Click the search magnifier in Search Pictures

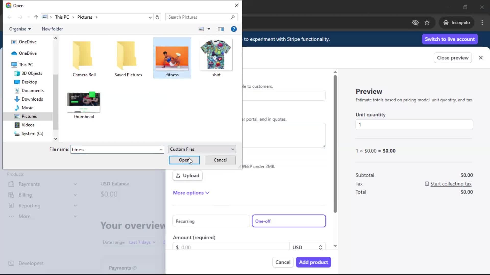[232, 17]
